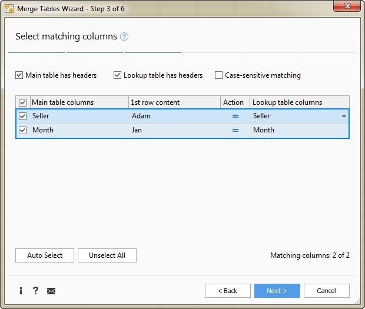Click the equals action icon for Month row

[x=235, y=131]
